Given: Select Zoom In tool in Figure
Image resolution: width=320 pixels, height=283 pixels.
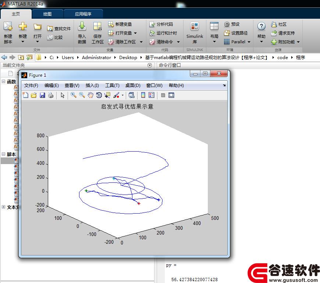Looking at the screenshot, I should 74,95.
